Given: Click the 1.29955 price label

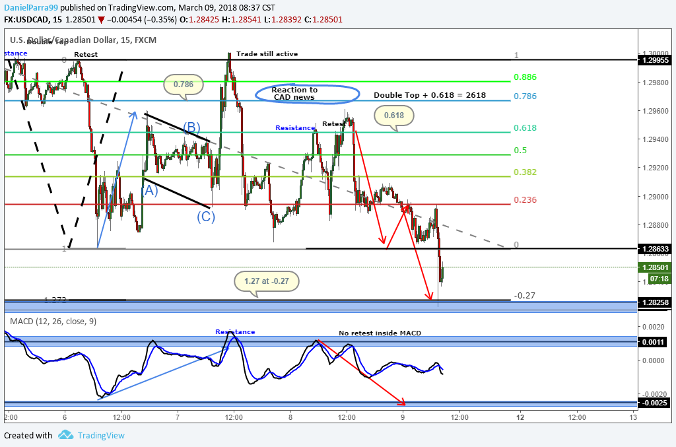Looking at the screenshot, I should tap(656, 60).
